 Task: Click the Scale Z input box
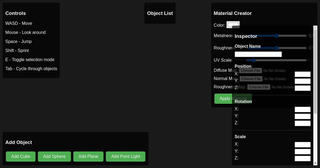coord(302,158)
